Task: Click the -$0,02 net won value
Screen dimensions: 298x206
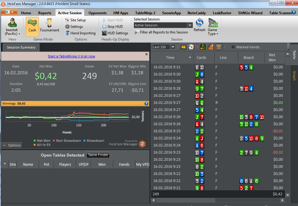Action: click(x=278, y=152)
